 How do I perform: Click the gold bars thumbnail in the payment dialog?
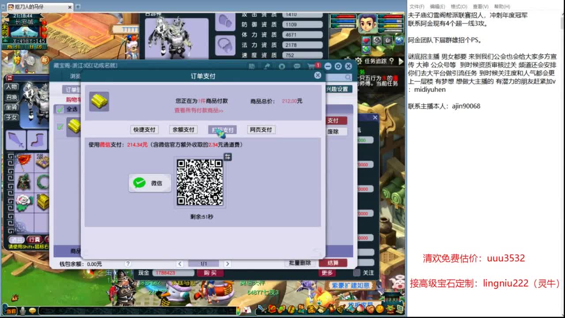coord(99,102)
